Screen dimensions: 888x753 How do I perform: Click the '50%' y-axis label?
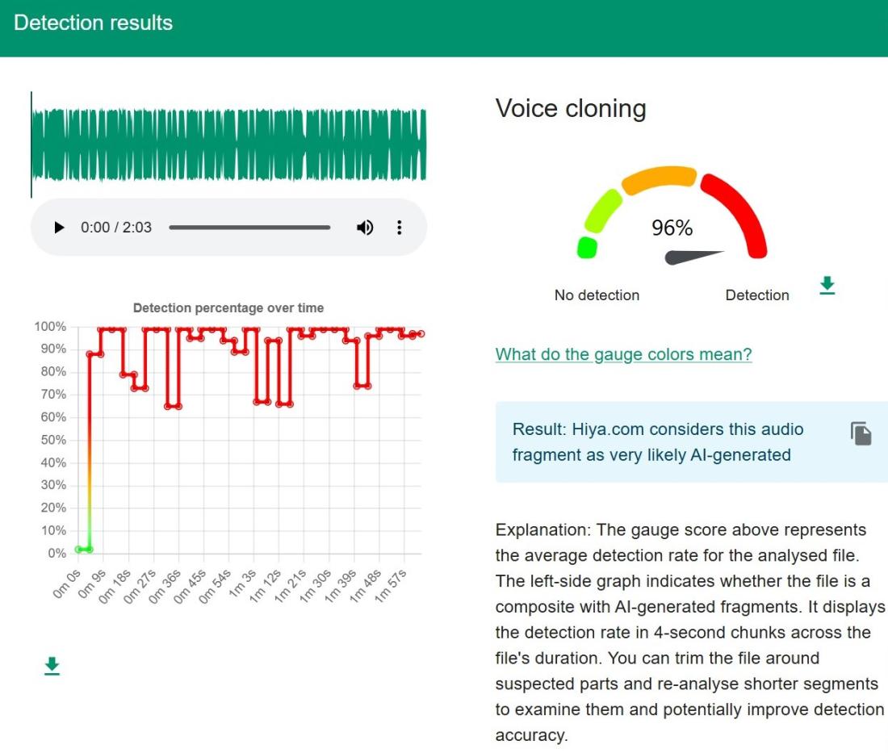pos(53,440)
